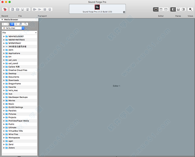Screen dimensions: 195x157
Task: Switch to side-by-side editor layout
Action: (x=166, y=9)
